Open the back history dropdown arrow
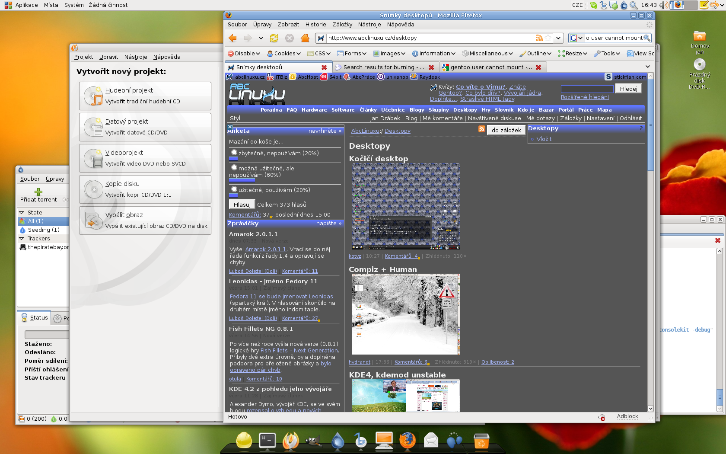The width and height of the screenshot is (726, 454). click(261, 38)
